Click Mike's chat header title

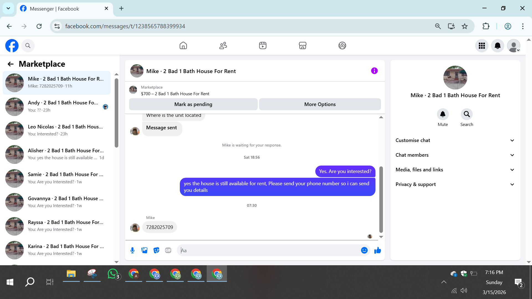(x=191, y=71)
